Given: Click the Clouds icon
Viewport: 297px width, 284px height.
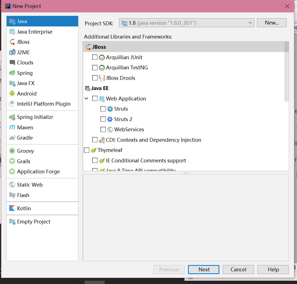Looking at the screenshot, I should (x=12, y=62).
